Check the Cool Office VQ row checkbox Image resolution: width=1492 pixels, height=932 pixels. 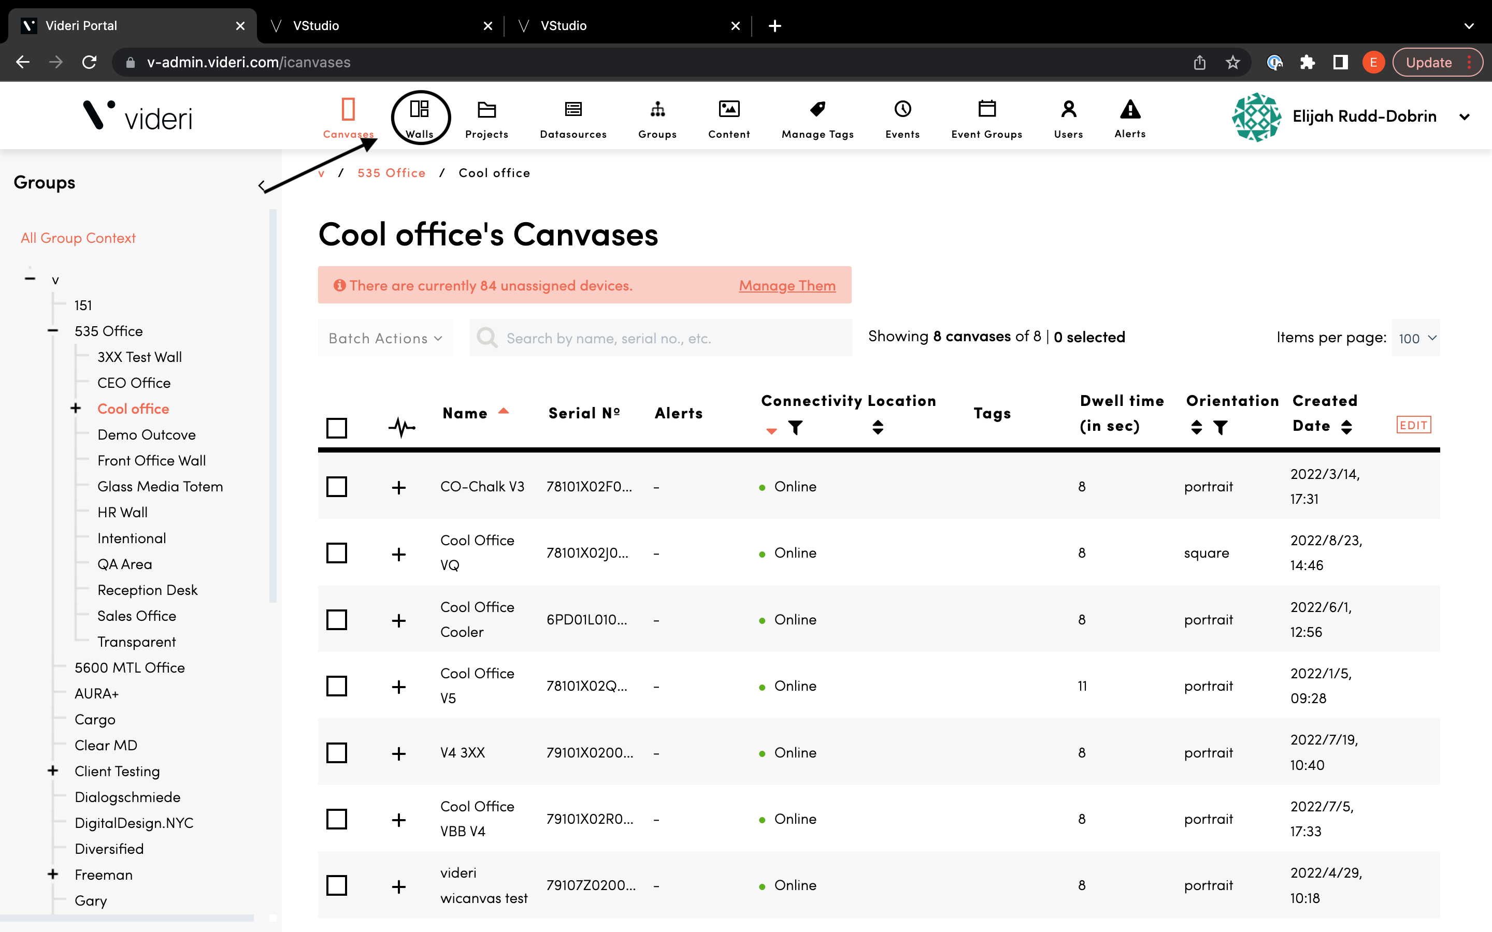click(x=337, y=553)
